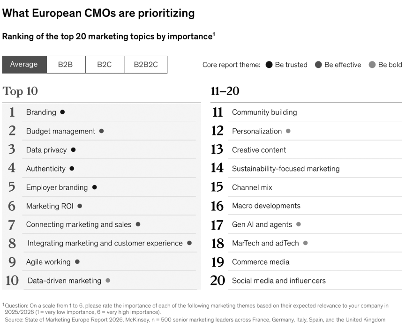Click the dot beside Personalization
Image resolution: width=405 pixels, height=327 pixels.
[288, 131]
